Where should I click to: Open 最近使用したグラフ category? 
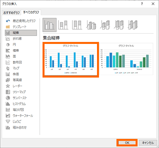coord(21,21)
